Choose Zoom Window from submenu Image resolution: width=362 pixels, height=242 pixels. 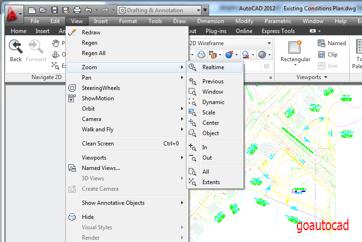tap(215, 92)
